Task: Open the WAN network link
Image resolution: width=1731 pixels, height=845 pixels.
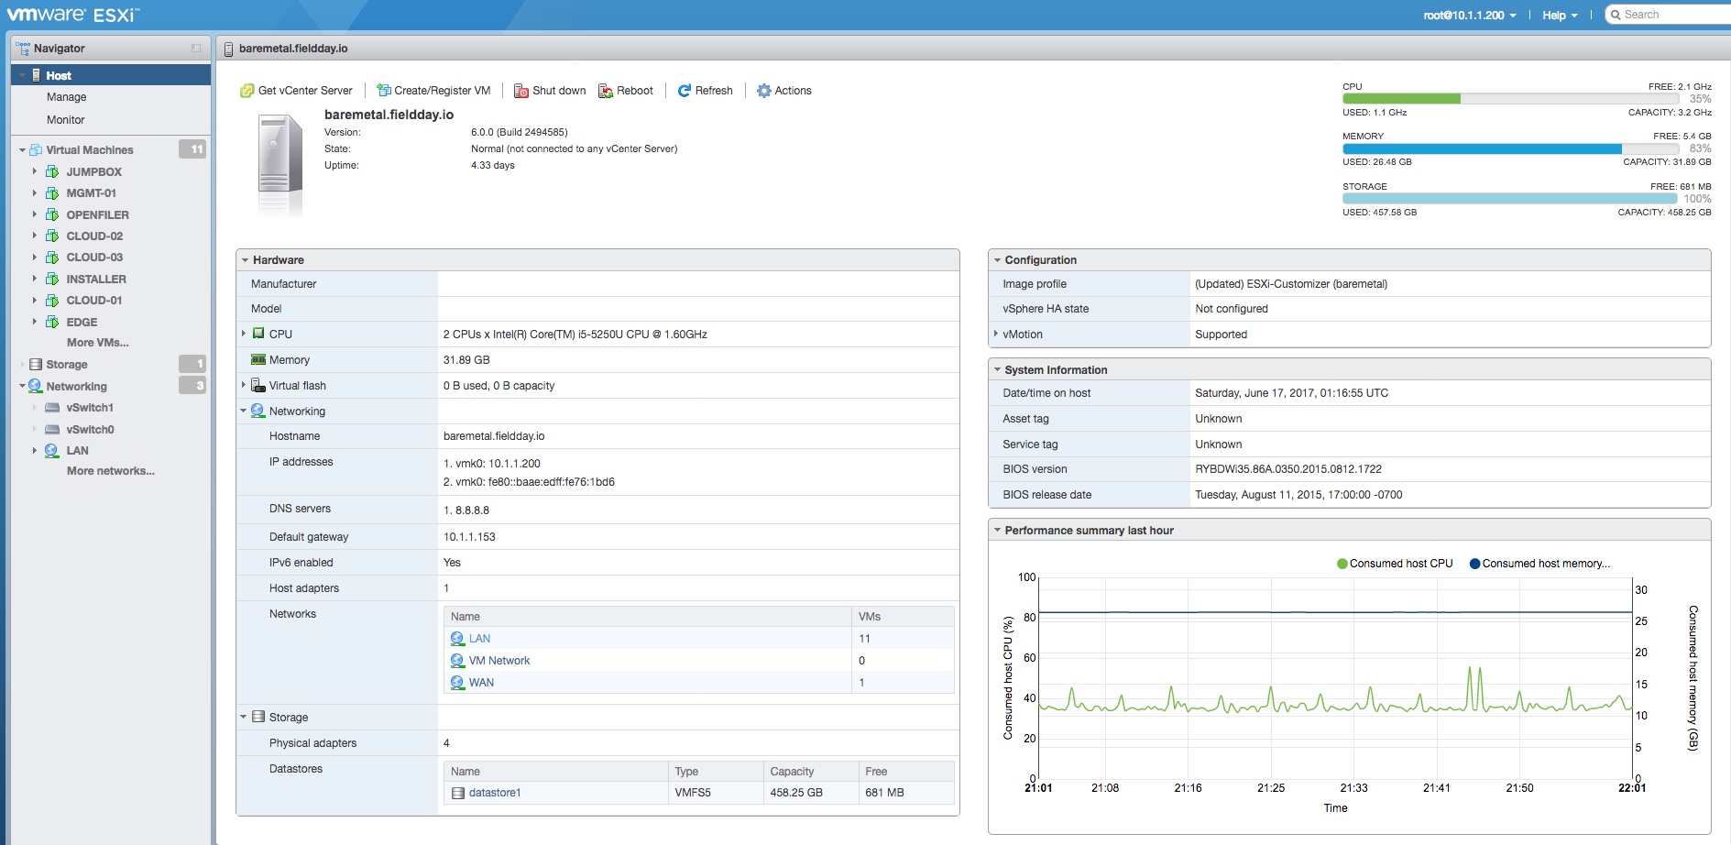Action: pyautogui.click(x=482, y=683)
